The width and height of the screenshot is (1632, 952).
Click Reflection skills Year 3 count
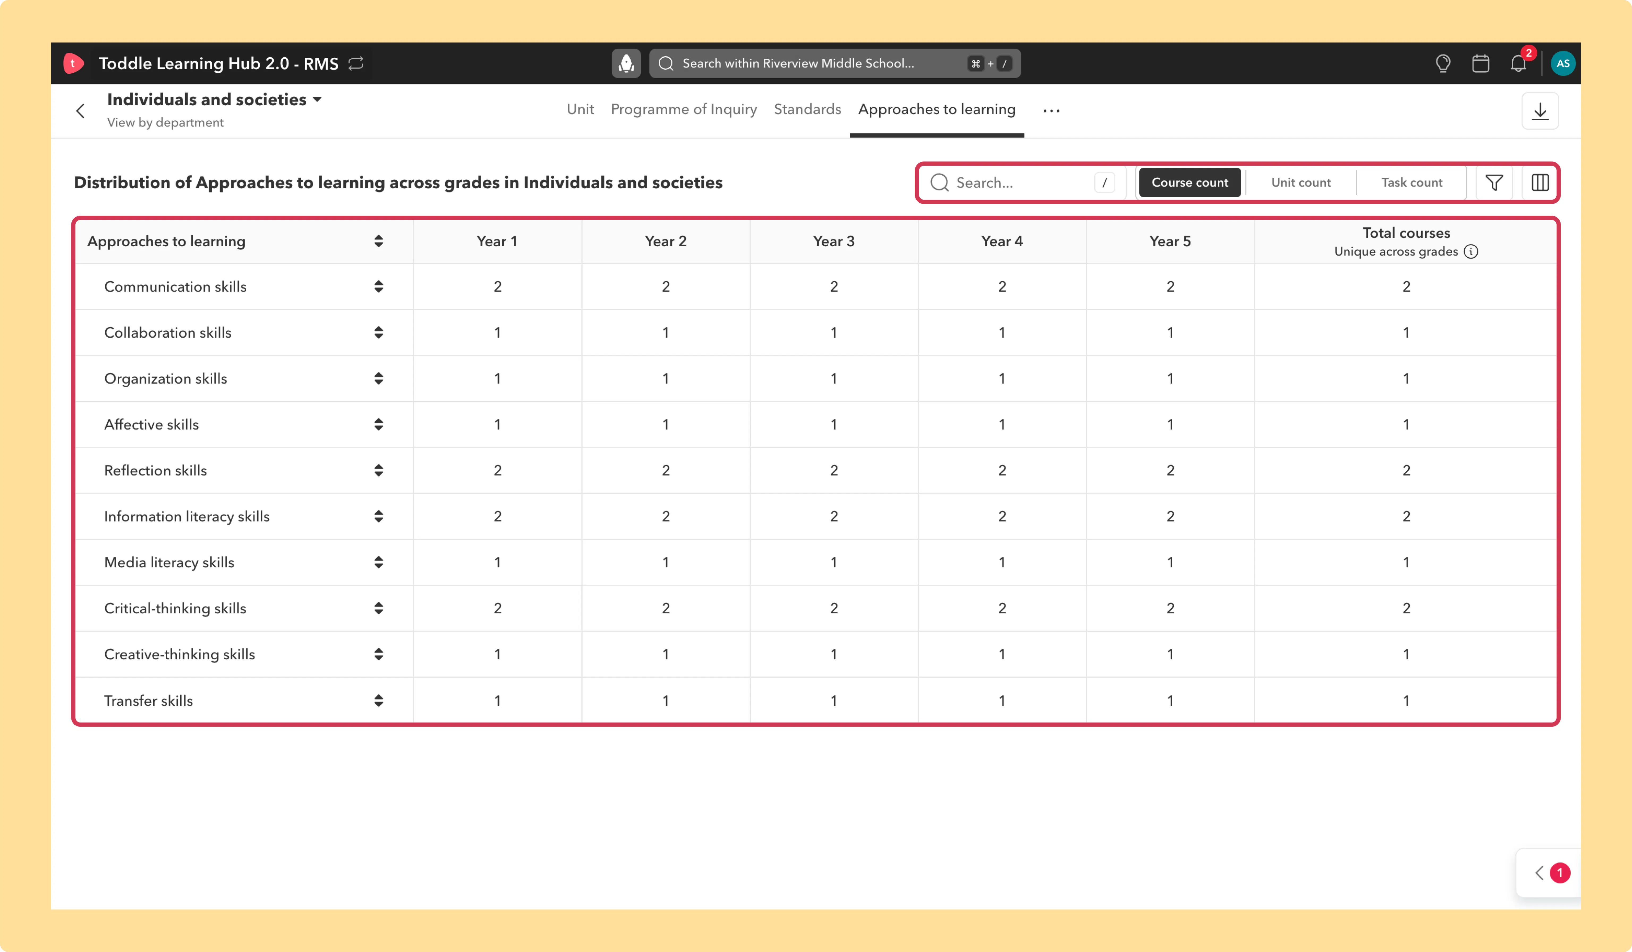pos(834,470)
